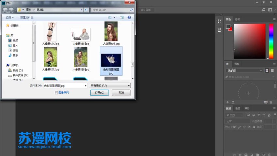Toggle the preview pane icon in dialog toolbar

pyautogui.click(x=122, y=17)
